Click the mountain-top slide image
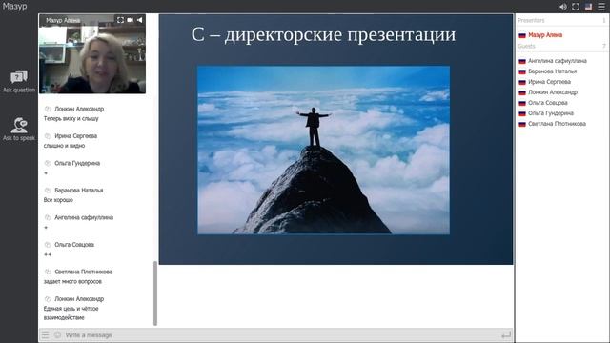The height and width of the screenshot is (343, 610). pyautogui.click(x=324, y=151)
